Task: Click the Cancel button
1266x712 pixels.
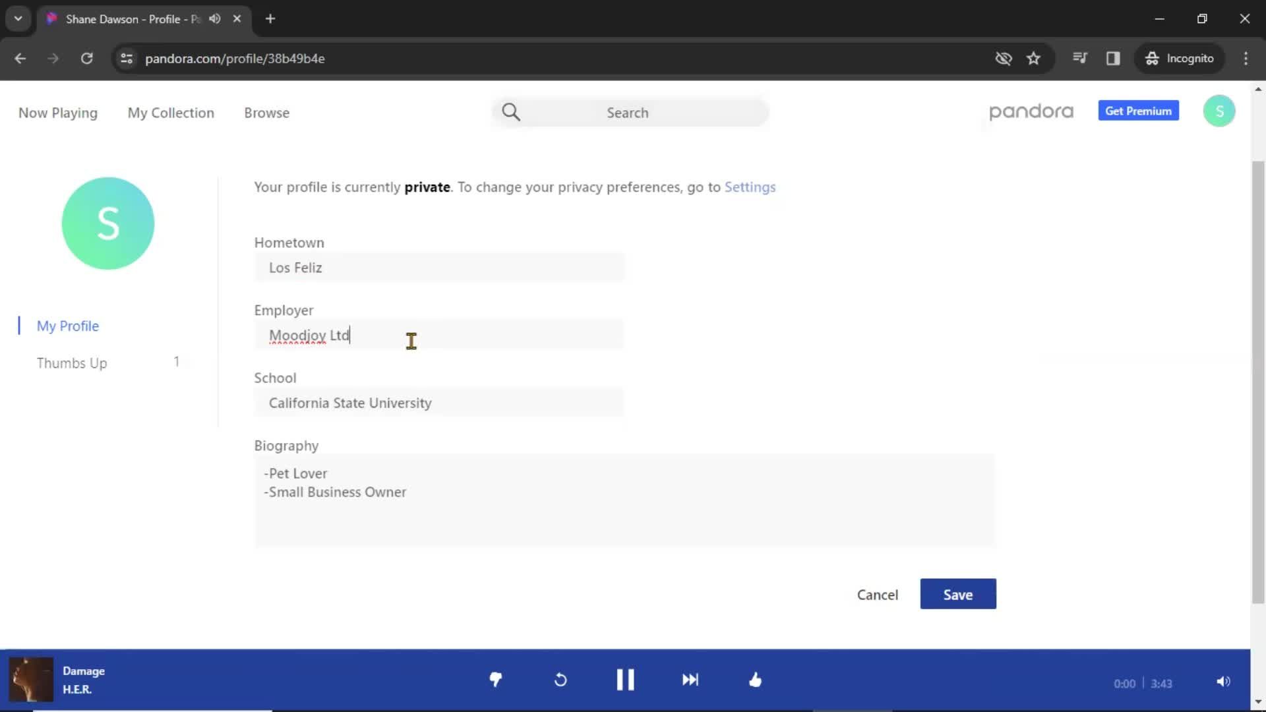Action: click(x=878, y=595)
